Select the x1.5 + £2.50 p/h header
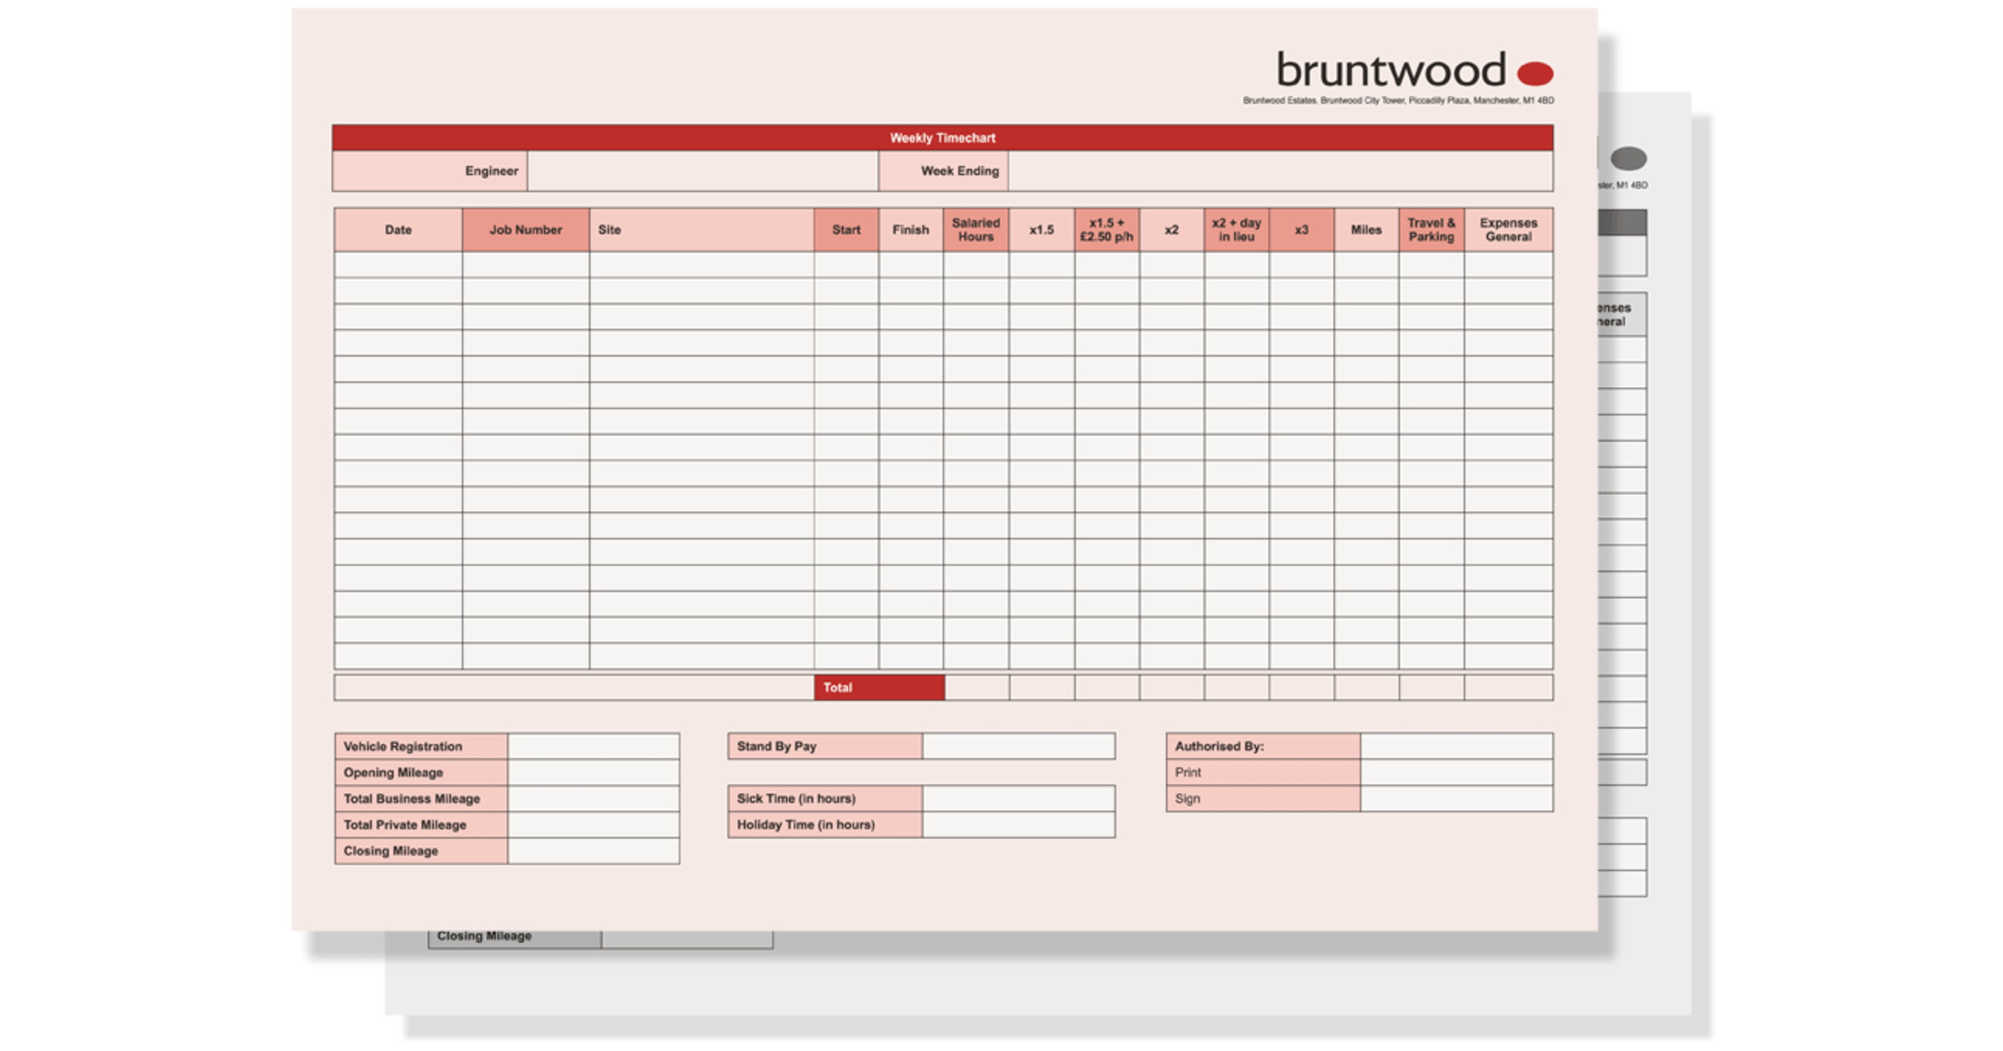This screenshot has width=2003, height=1051. [x=1107, y=229]
